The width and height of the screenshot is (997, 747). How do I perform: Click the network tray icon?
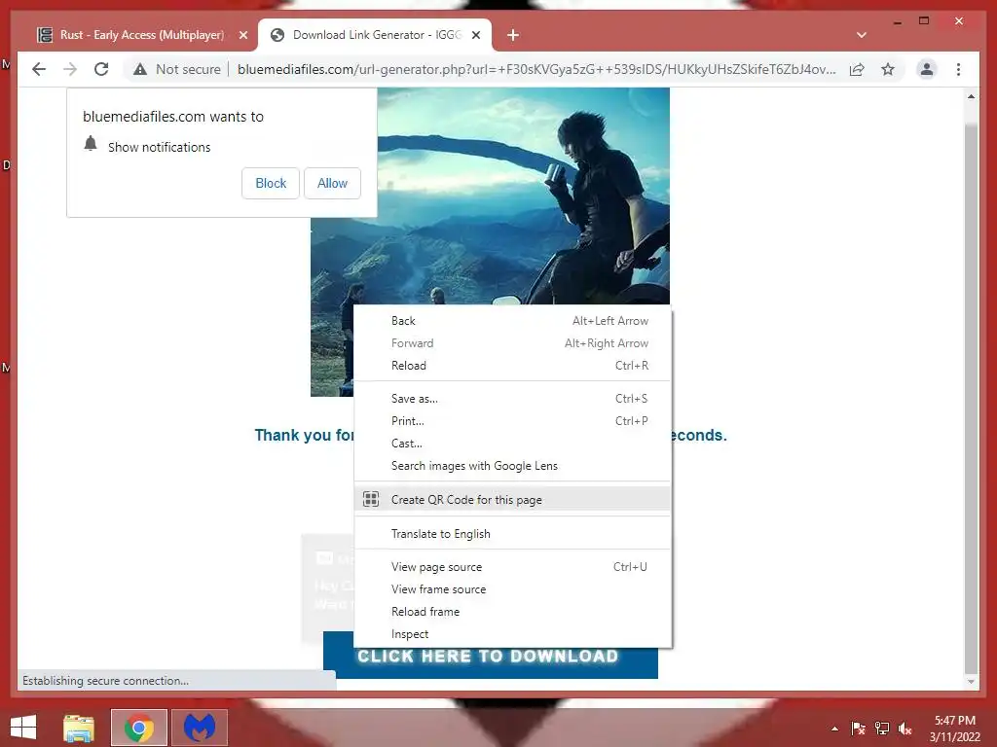point(882,729)
